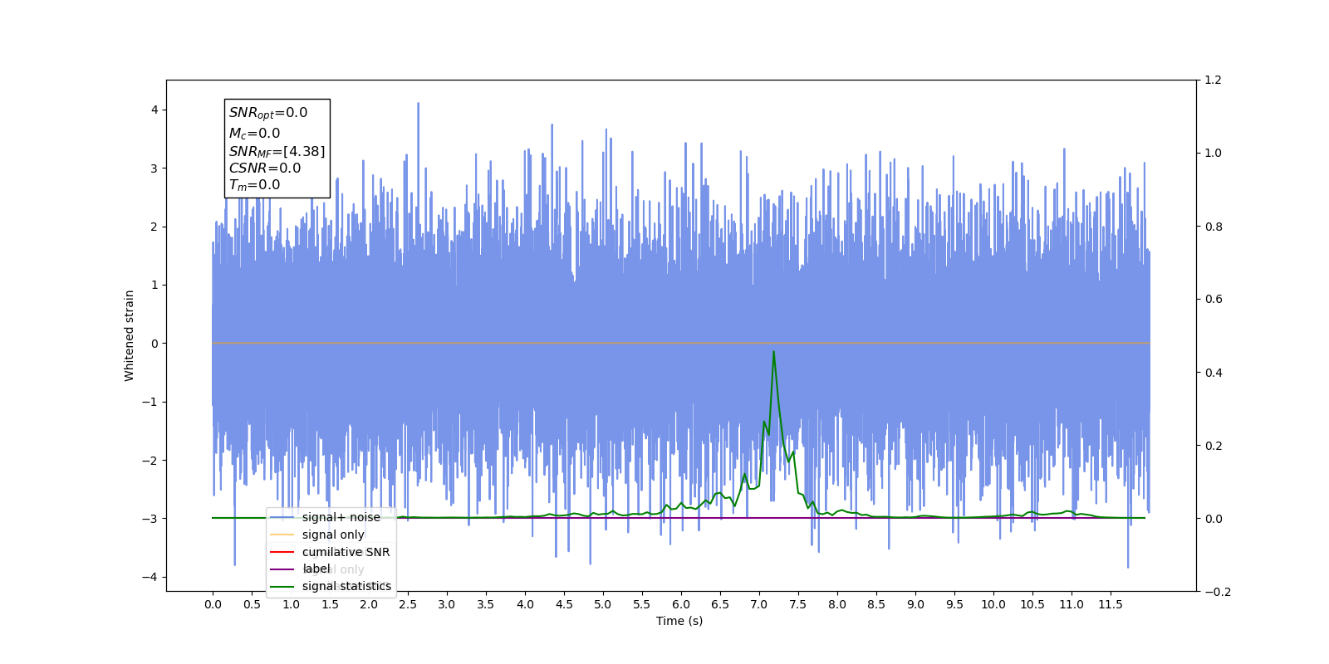This screenshot has height=664, width=1329.
Task: Click the purple label legend line
Action: click(x=282, y=569)
